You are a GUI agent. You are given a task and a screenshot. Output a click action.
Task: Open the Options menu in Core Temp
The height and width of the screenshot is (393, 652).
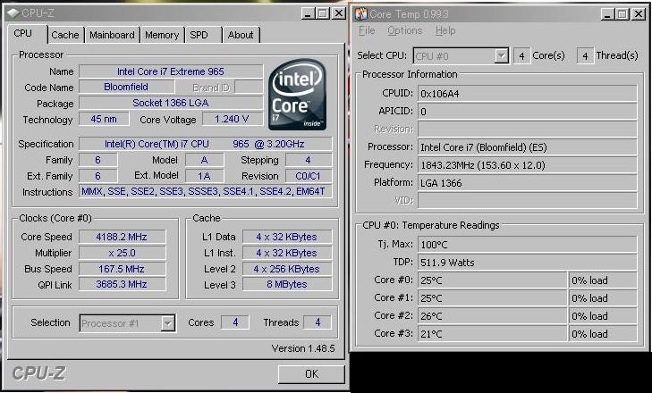click(404, 30)
